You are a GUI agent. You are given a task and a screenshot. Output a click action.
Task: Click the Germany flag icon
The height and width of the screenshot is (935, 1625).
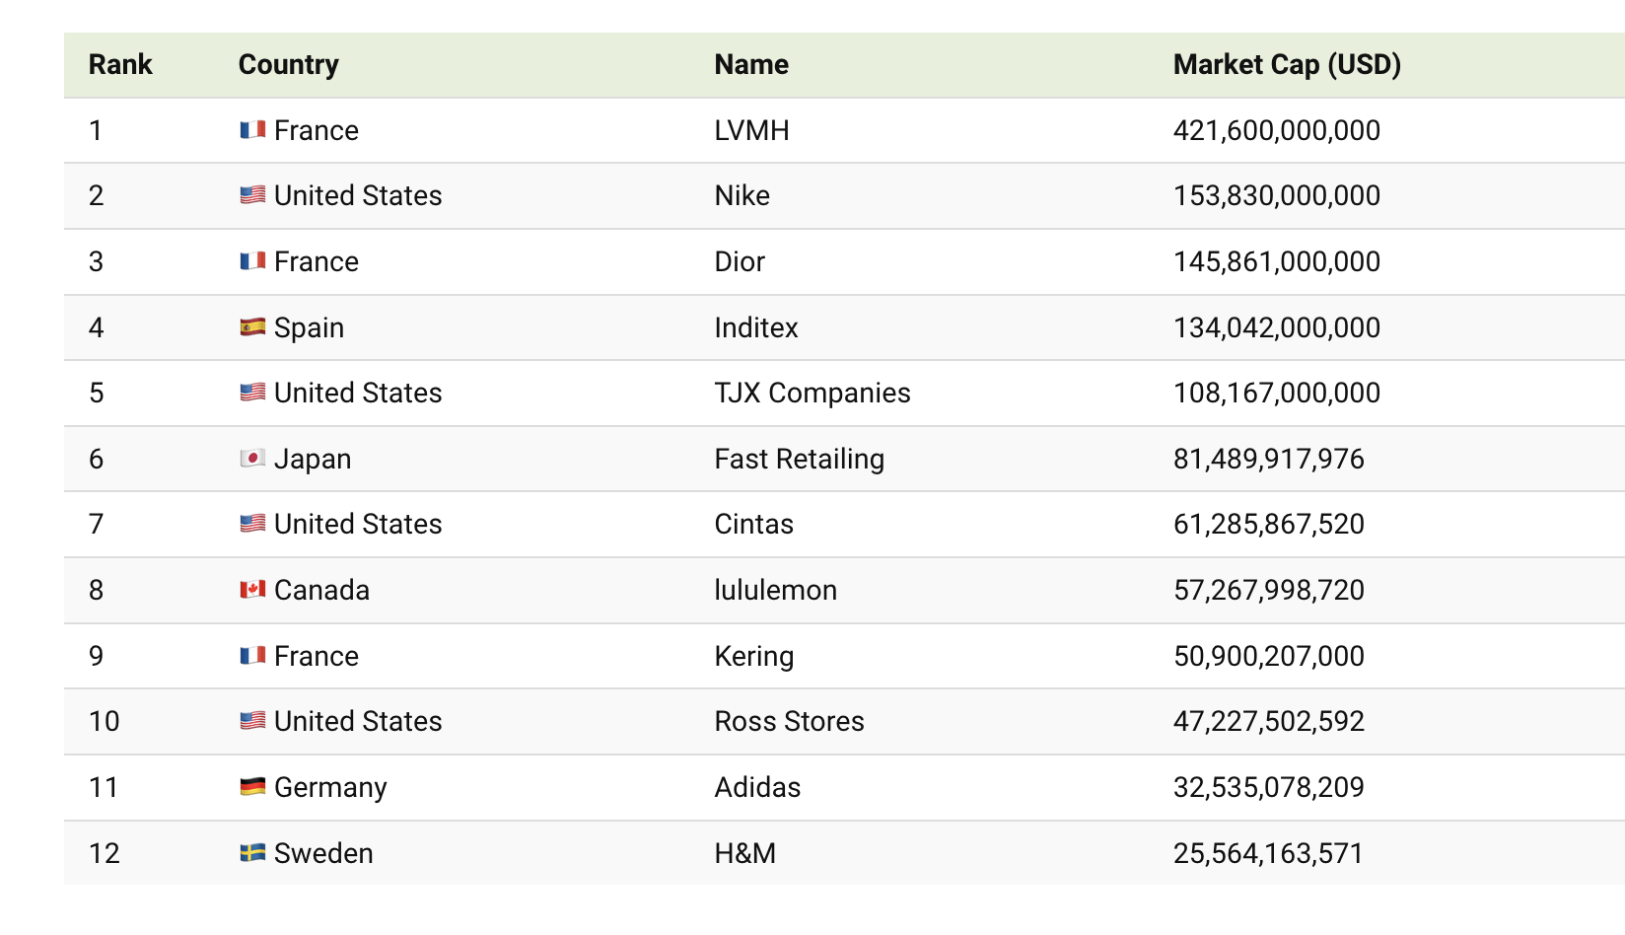click(x=252, y=787)
